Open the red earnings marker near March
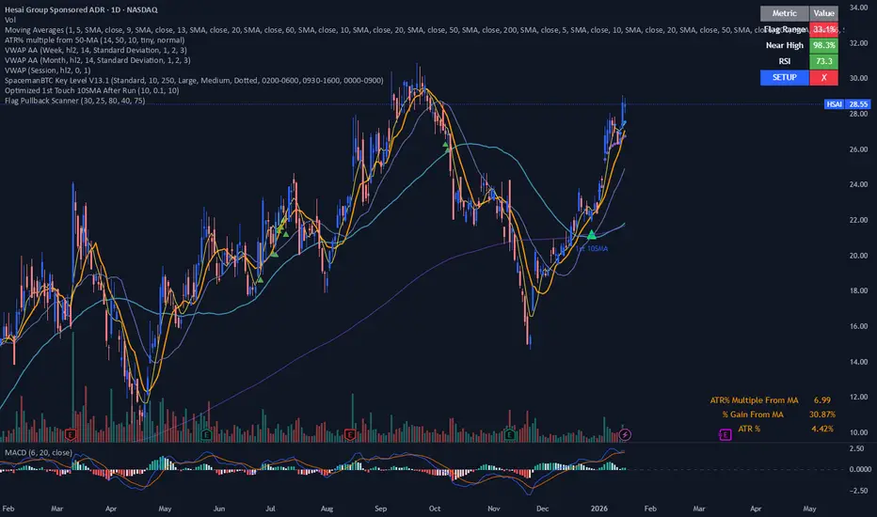 71,434
